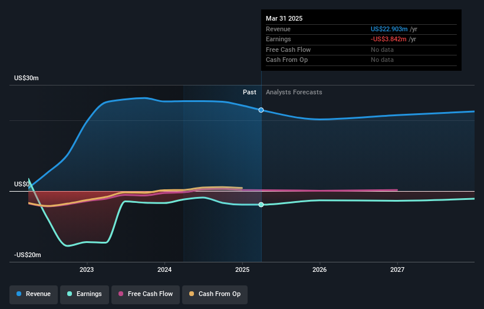Click the 2027 x-axis label
484x309 pixels.
click(x=397, y=270)
